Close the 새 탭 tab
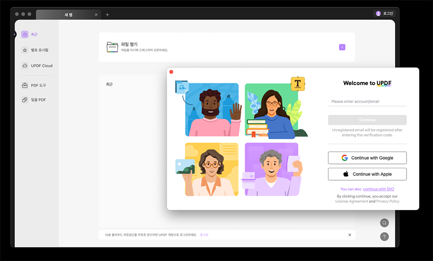The image size is (433, 261). [x=96, y=14]
